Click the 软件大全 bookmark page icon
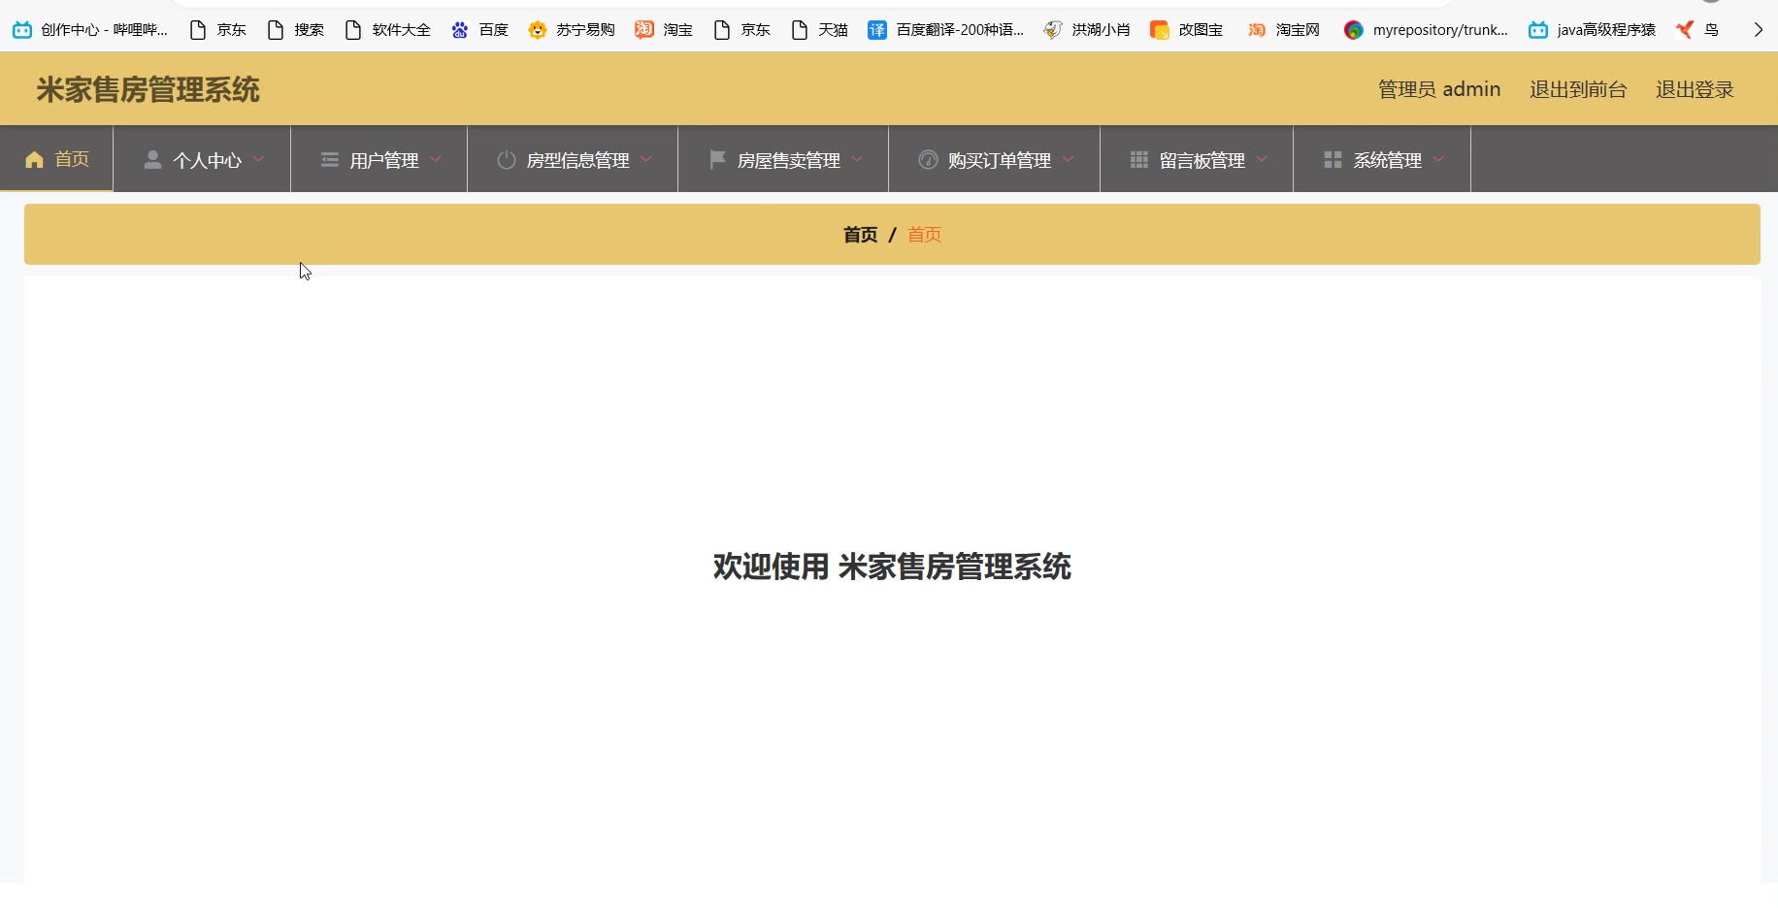Screen dimensions: 1778x908 [x=353, y=30]
